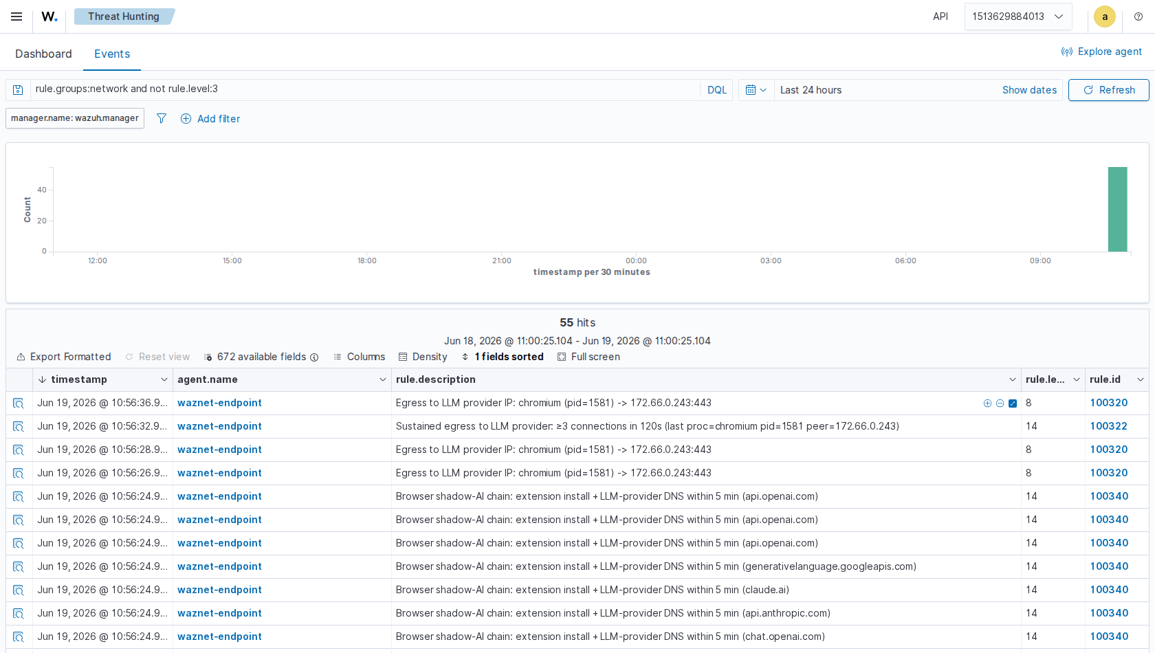
Task: Click the green histogram bar
Action: point(1117,209)
